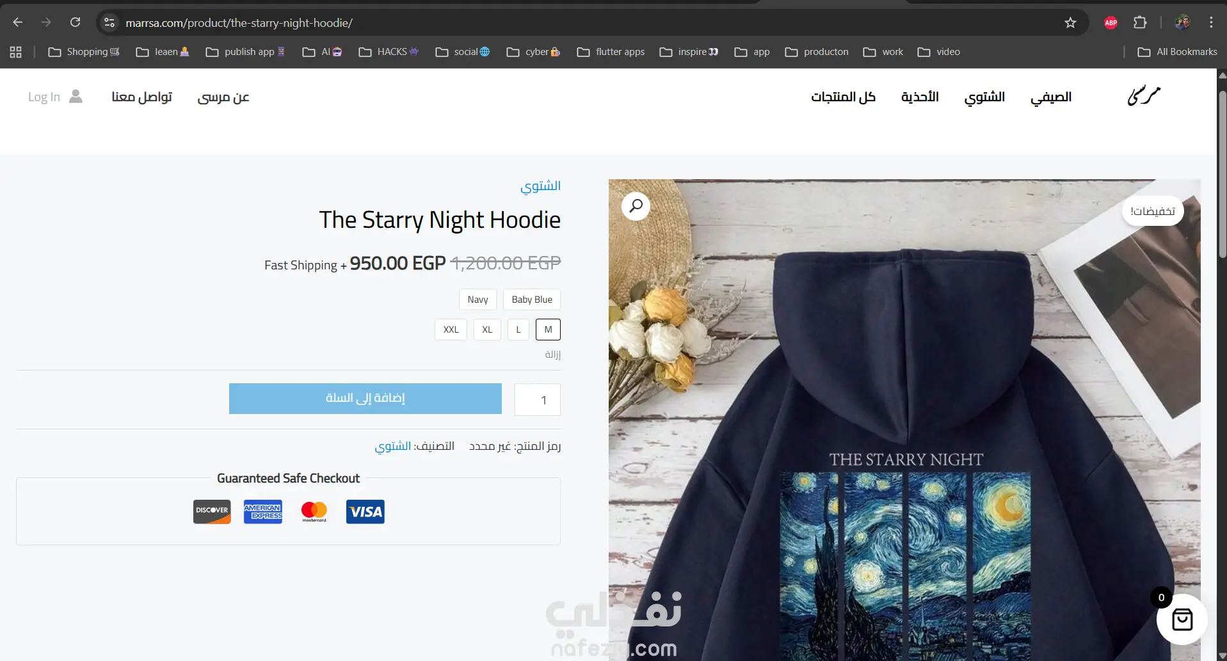Click The Starry Night Hoodie title
Screen dimensions: 1227x661
coord(440,220)
